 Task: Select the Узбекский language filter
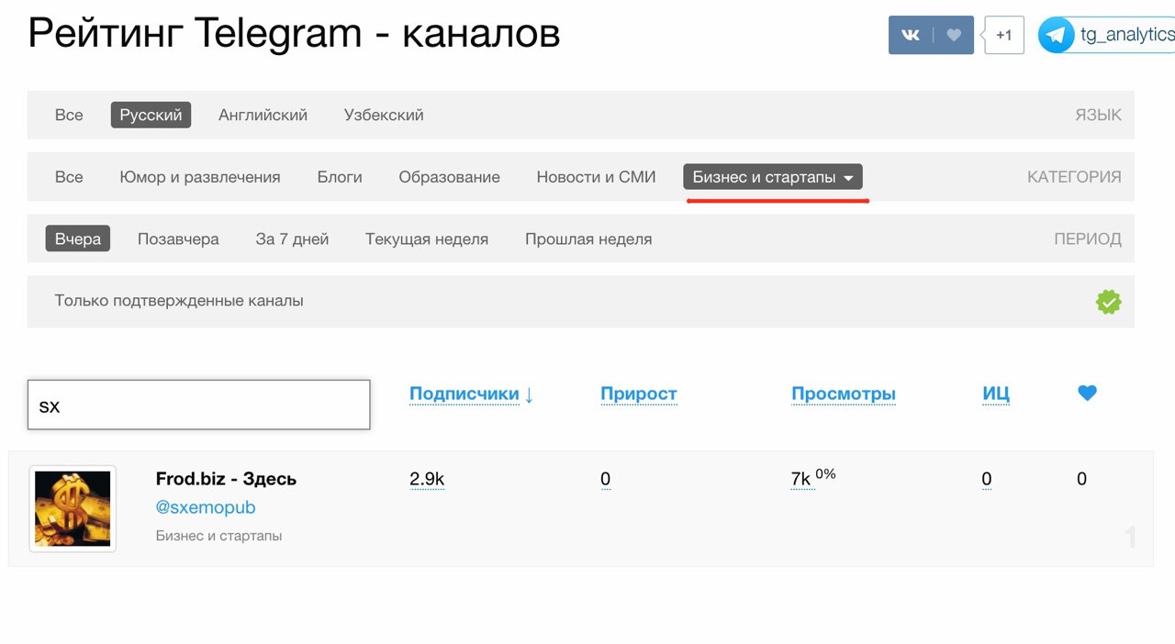[384, 115]
